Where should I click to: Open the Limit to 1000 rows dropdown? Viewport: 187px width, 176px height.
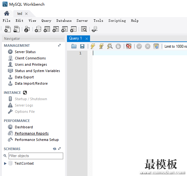coord(175,46)
